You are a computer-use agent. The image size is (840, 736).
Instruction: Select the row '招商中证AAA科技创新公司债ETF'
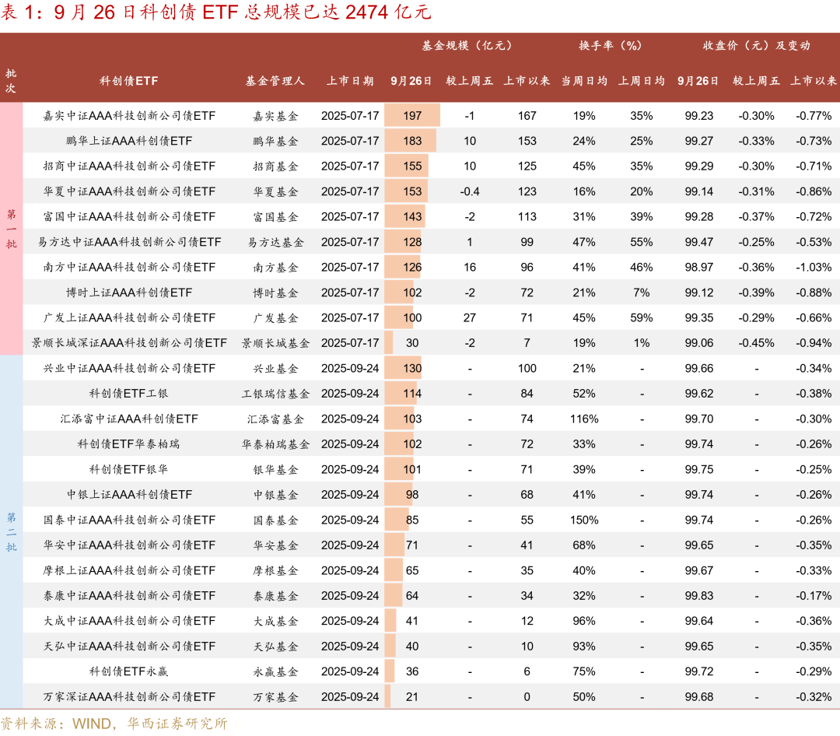[431, 166]
